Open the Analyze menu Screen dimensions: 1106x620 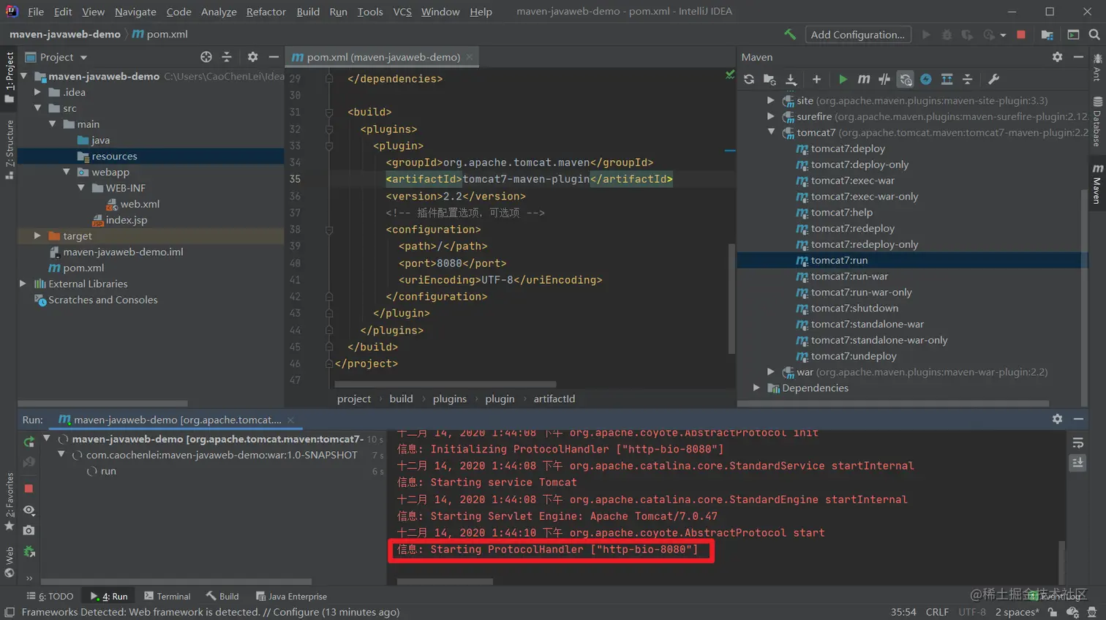coord(219,12)
